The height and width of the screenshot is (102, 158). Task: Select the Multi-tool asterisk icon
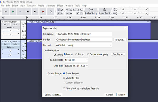coord(62,13)
